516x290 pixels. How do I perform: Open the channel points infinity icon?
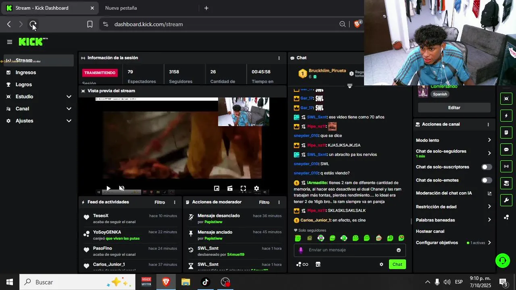coord(302,265)
